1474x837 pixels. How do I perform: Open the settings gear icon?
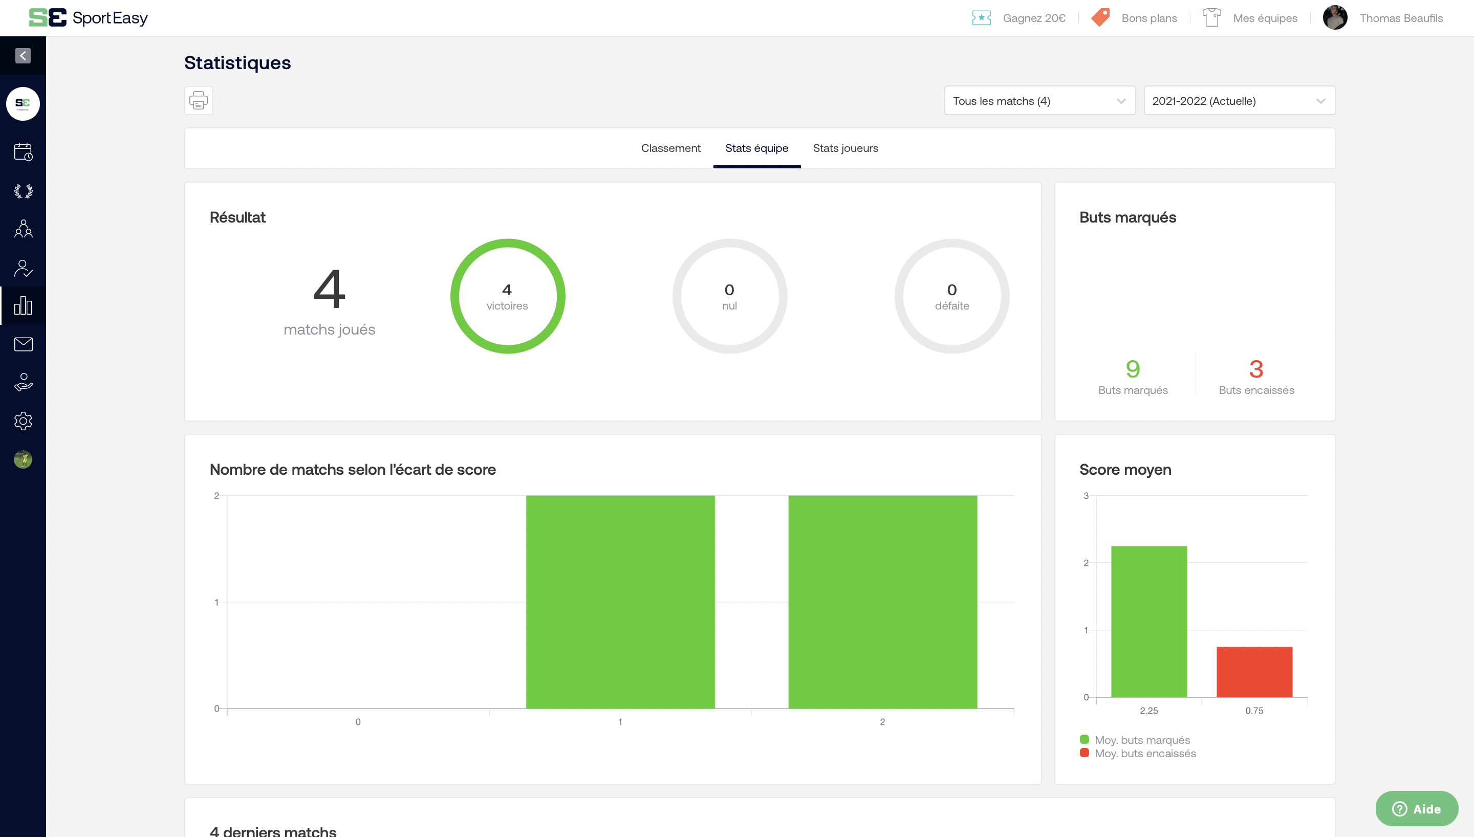click(23, 421)
